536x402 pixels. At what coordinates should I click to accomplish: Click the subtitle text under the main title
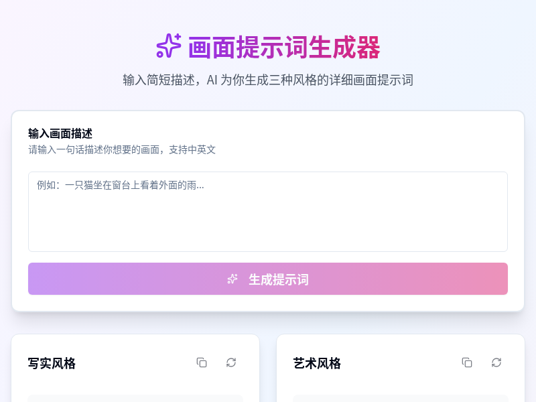(x=268, y=80)
